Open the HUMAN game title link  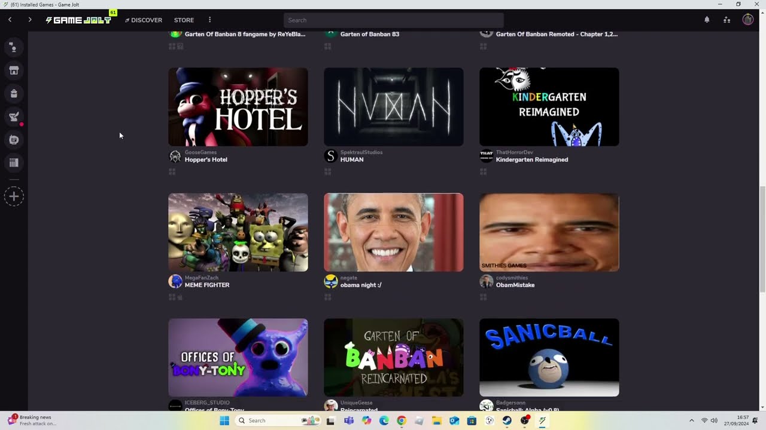352,160
